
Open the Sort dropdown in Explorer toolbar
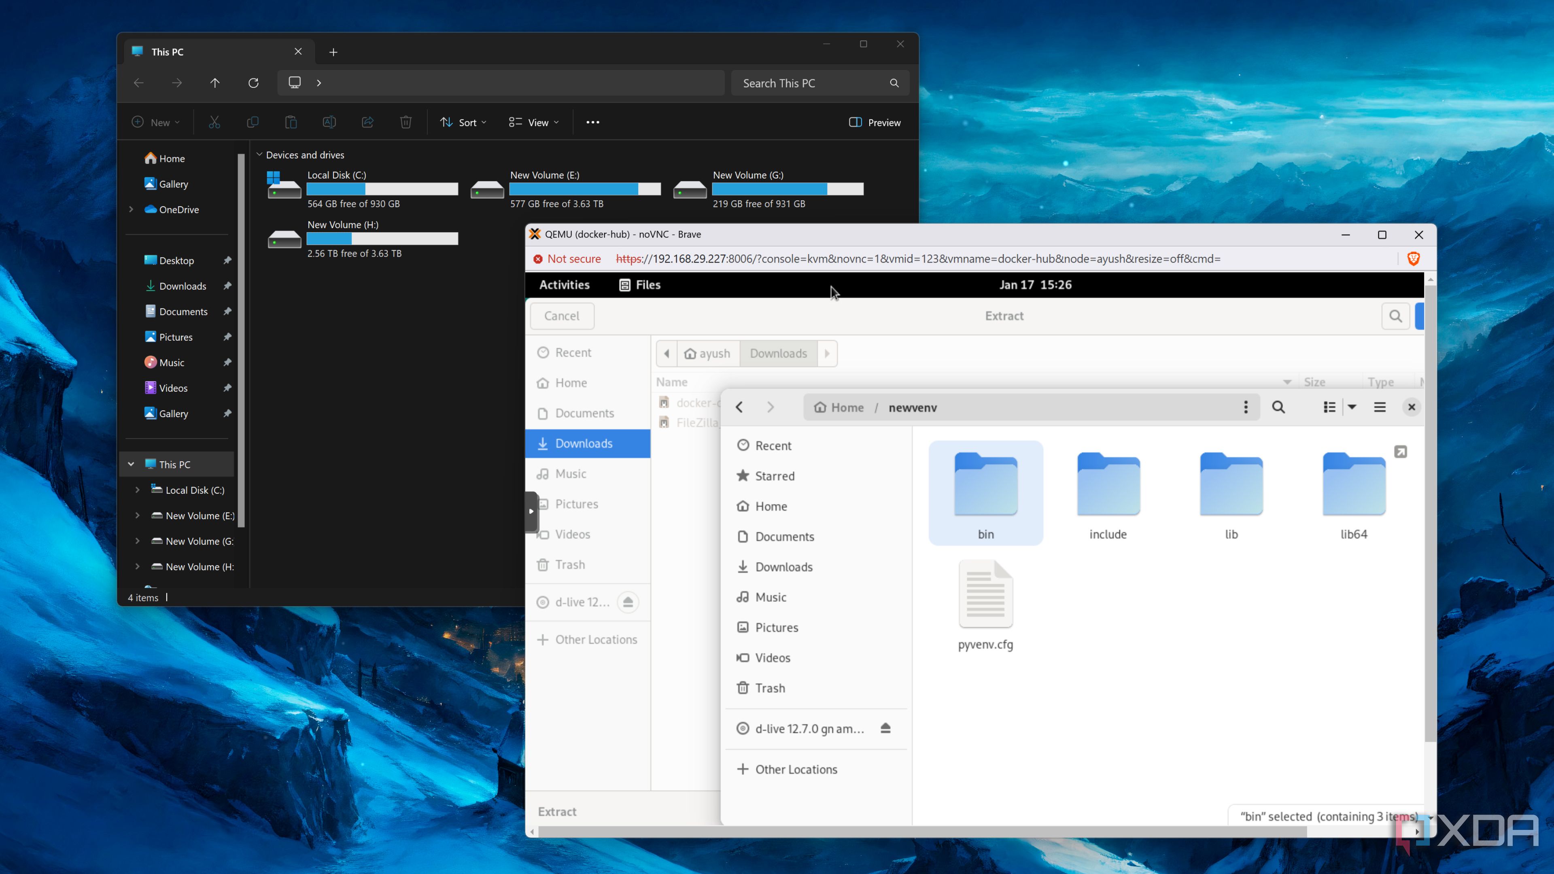click(x=463, y=123)
